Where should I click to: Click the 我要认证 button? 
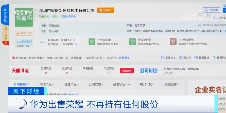tap(106, 10)
